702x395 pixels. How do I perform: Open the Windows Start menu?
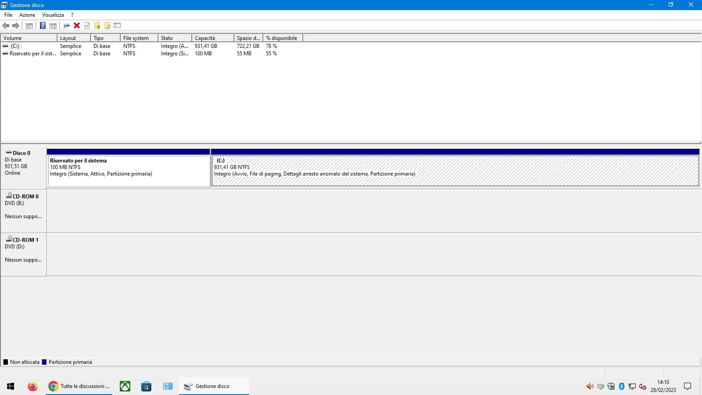click(x=11, y=386)
